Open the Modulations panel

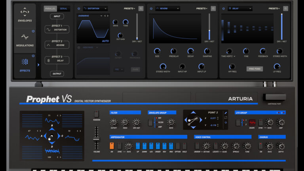(x=25, y=40)
